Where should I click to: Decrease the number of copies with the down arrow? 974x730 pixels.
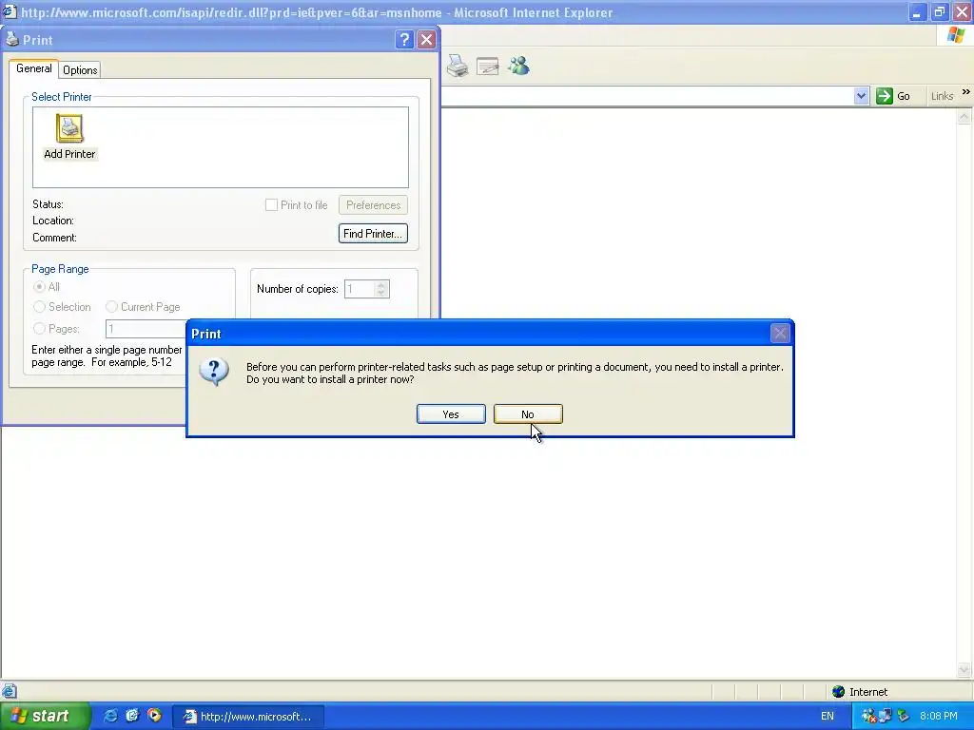[x=382, y=293]
